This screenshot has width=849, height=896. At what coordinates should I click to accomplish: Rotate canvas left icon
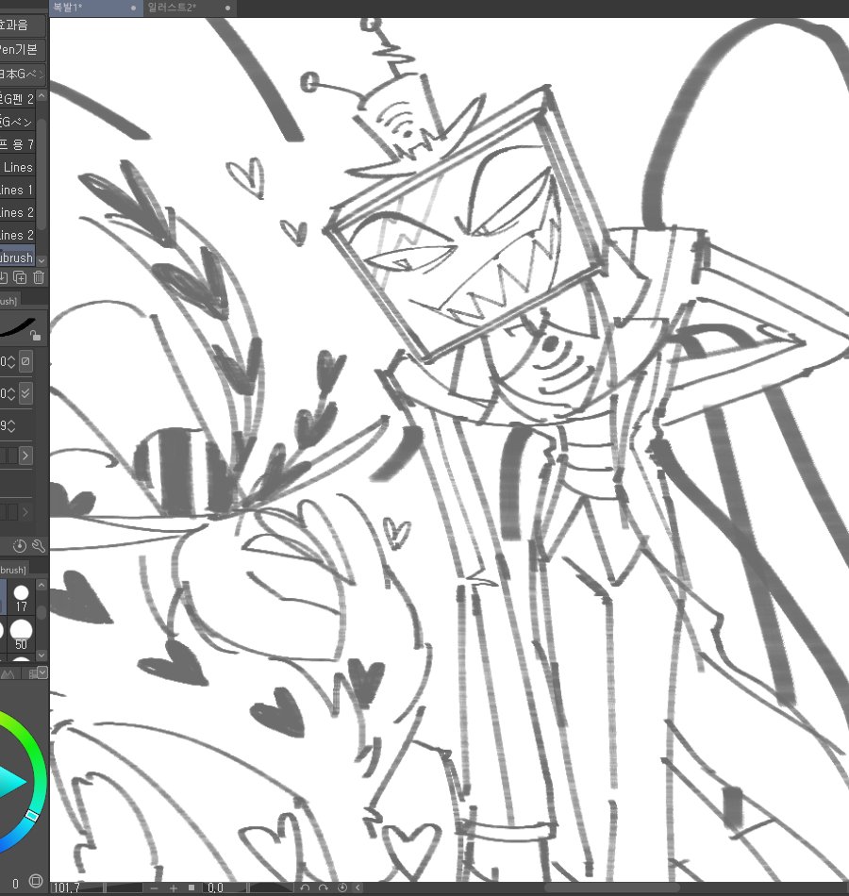306,888
